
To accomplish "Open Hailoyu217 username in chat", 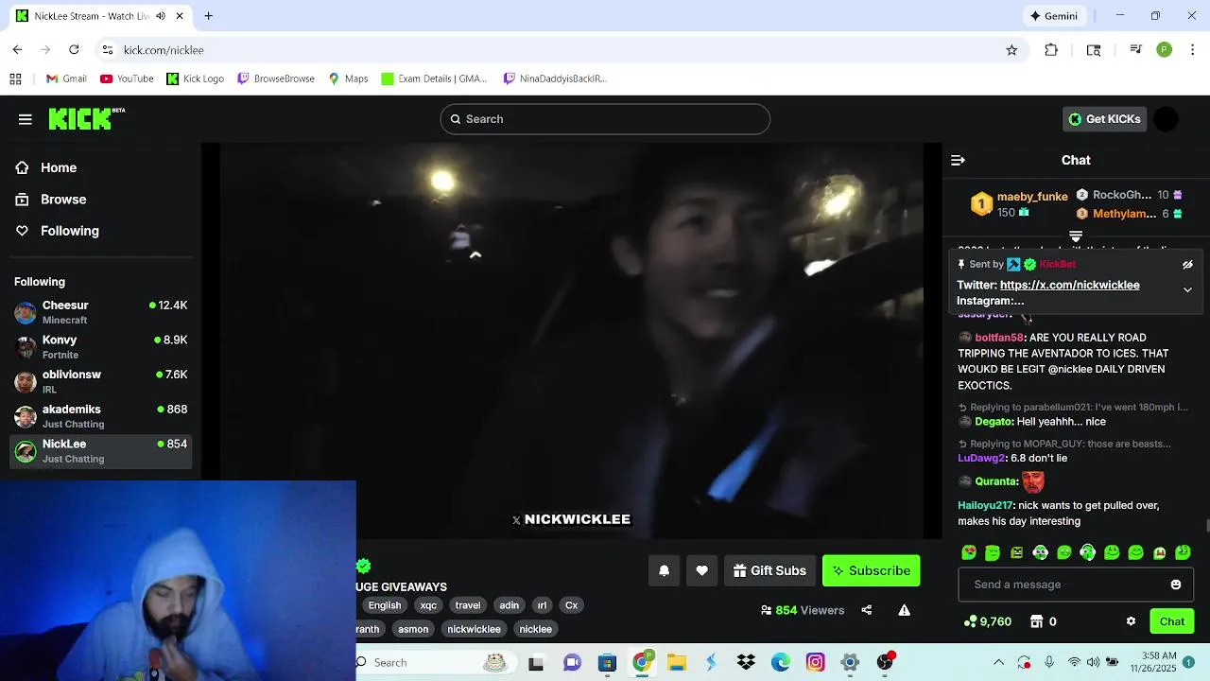I will tap(985, 506).
